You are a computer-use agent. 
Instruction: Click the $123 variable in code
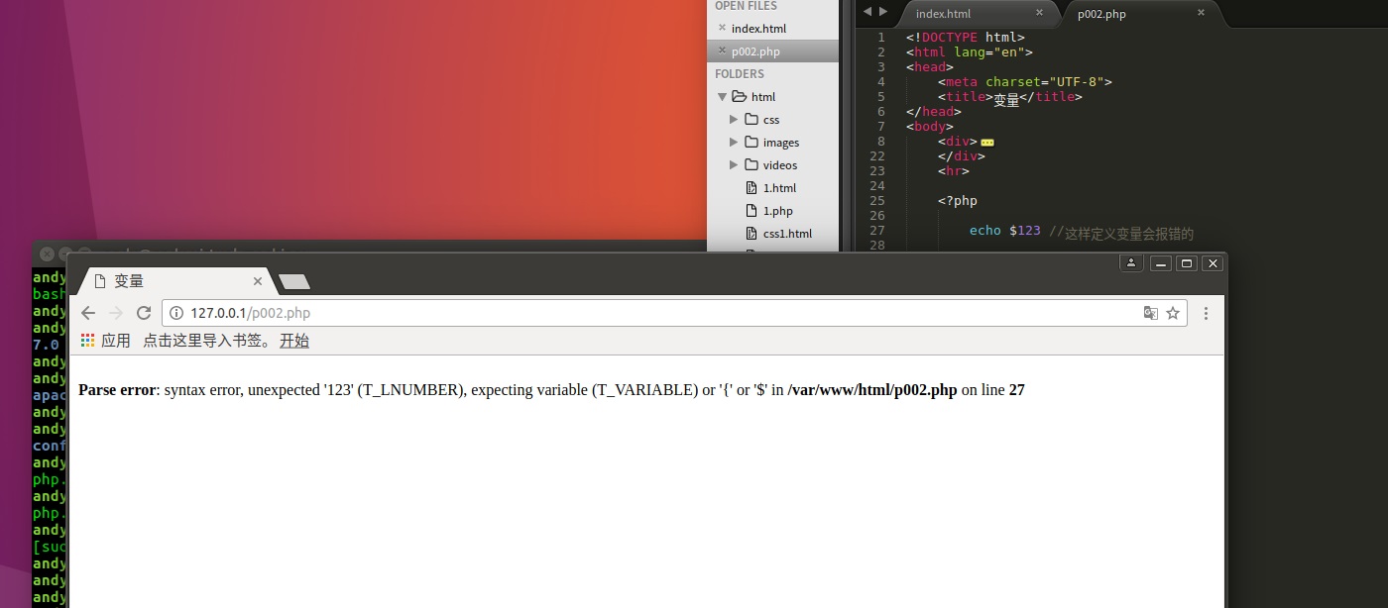point(1025,231)
